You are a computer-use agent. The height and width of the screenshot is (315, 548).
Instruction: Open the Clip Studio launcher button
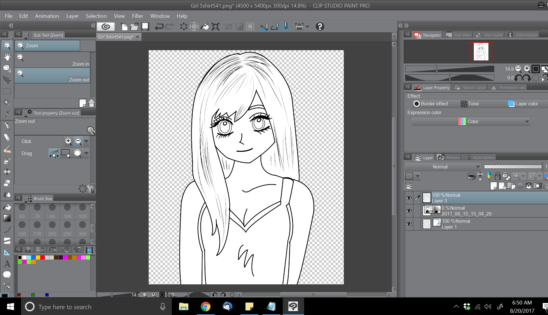(106, 27)
